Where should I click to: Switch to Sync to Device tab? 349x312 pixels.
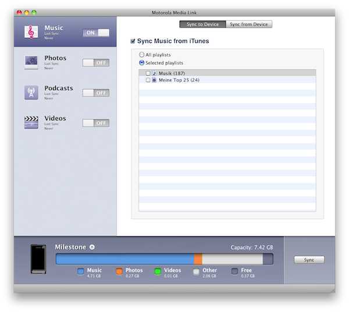[202, 24]
